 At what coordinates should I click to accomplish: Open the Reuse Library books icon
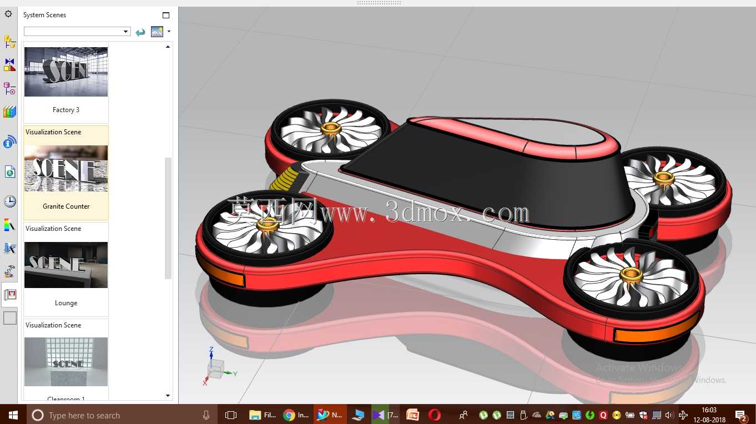[x=9, y=112]
